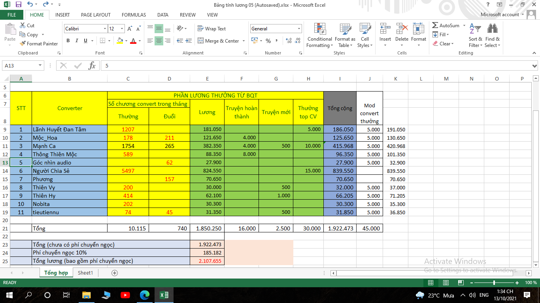Add a new sheet with plus icon
The image size is (540, 303).
tap(115, 273)
